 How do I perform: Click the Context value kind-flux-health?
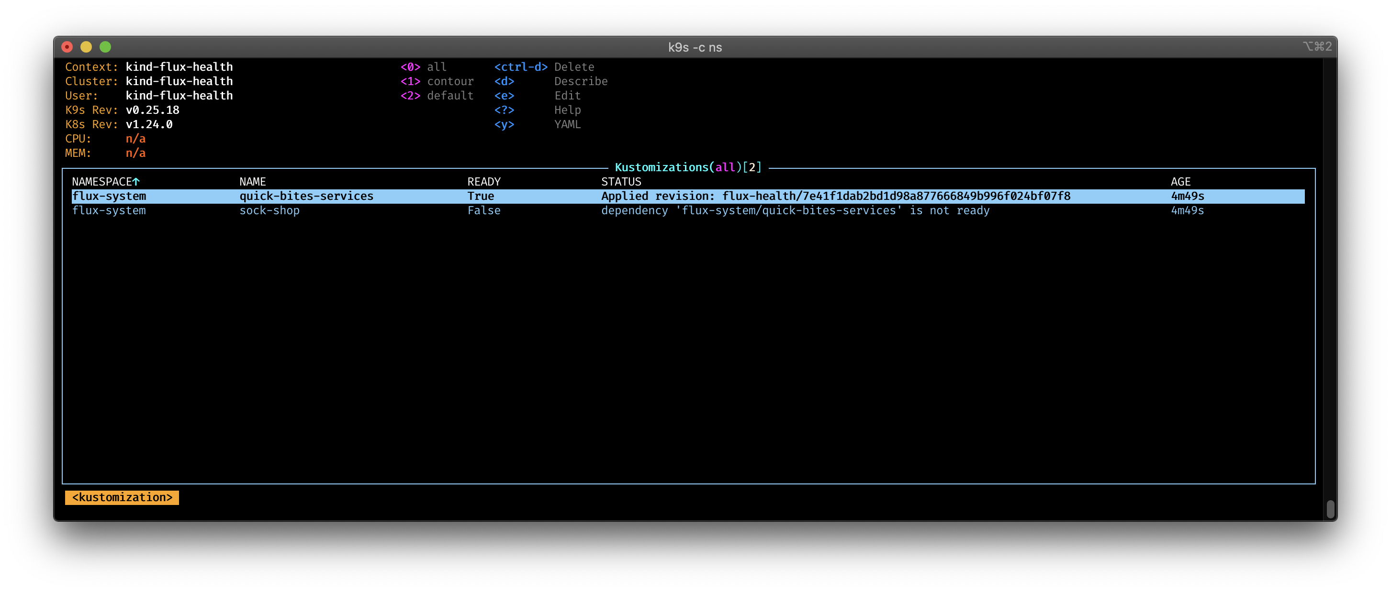pyautogui.click(x=179, y=67)
